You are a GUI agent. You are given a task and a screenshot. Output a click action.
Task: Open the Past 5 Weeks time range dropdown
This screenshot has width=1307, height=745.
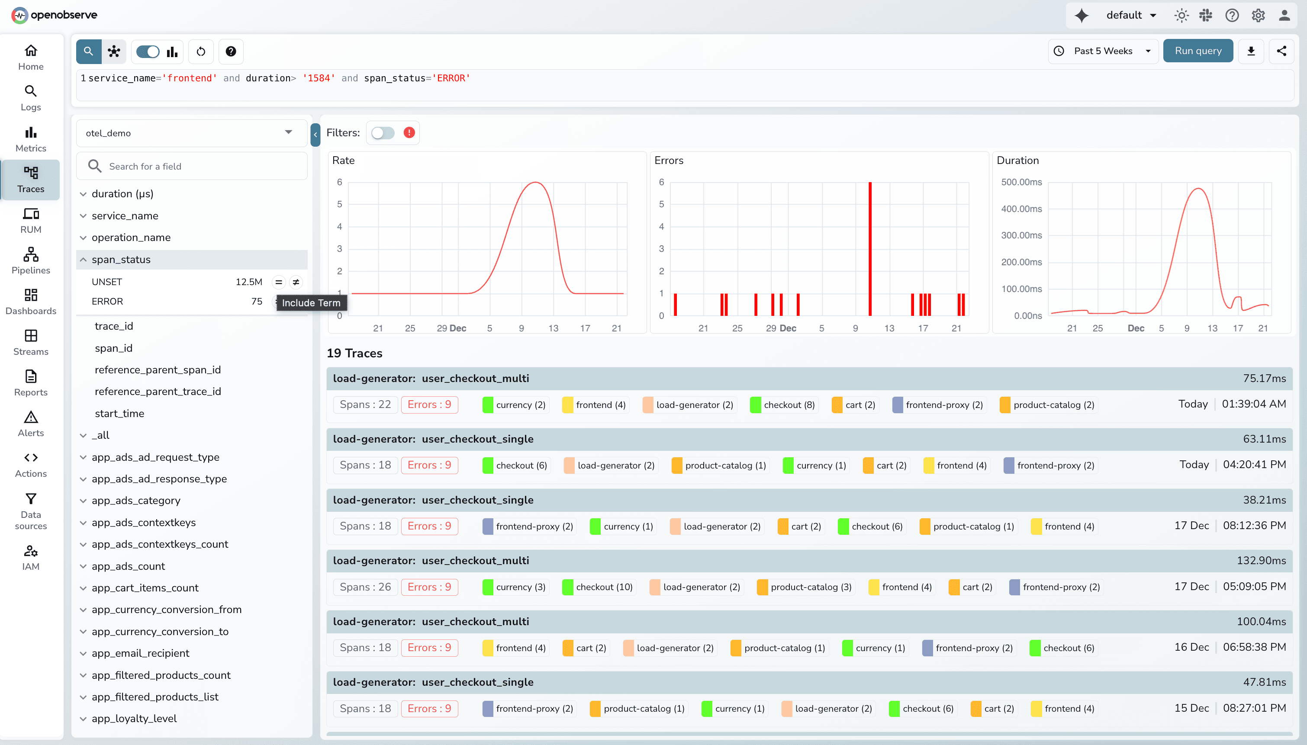coord(1103,51)
